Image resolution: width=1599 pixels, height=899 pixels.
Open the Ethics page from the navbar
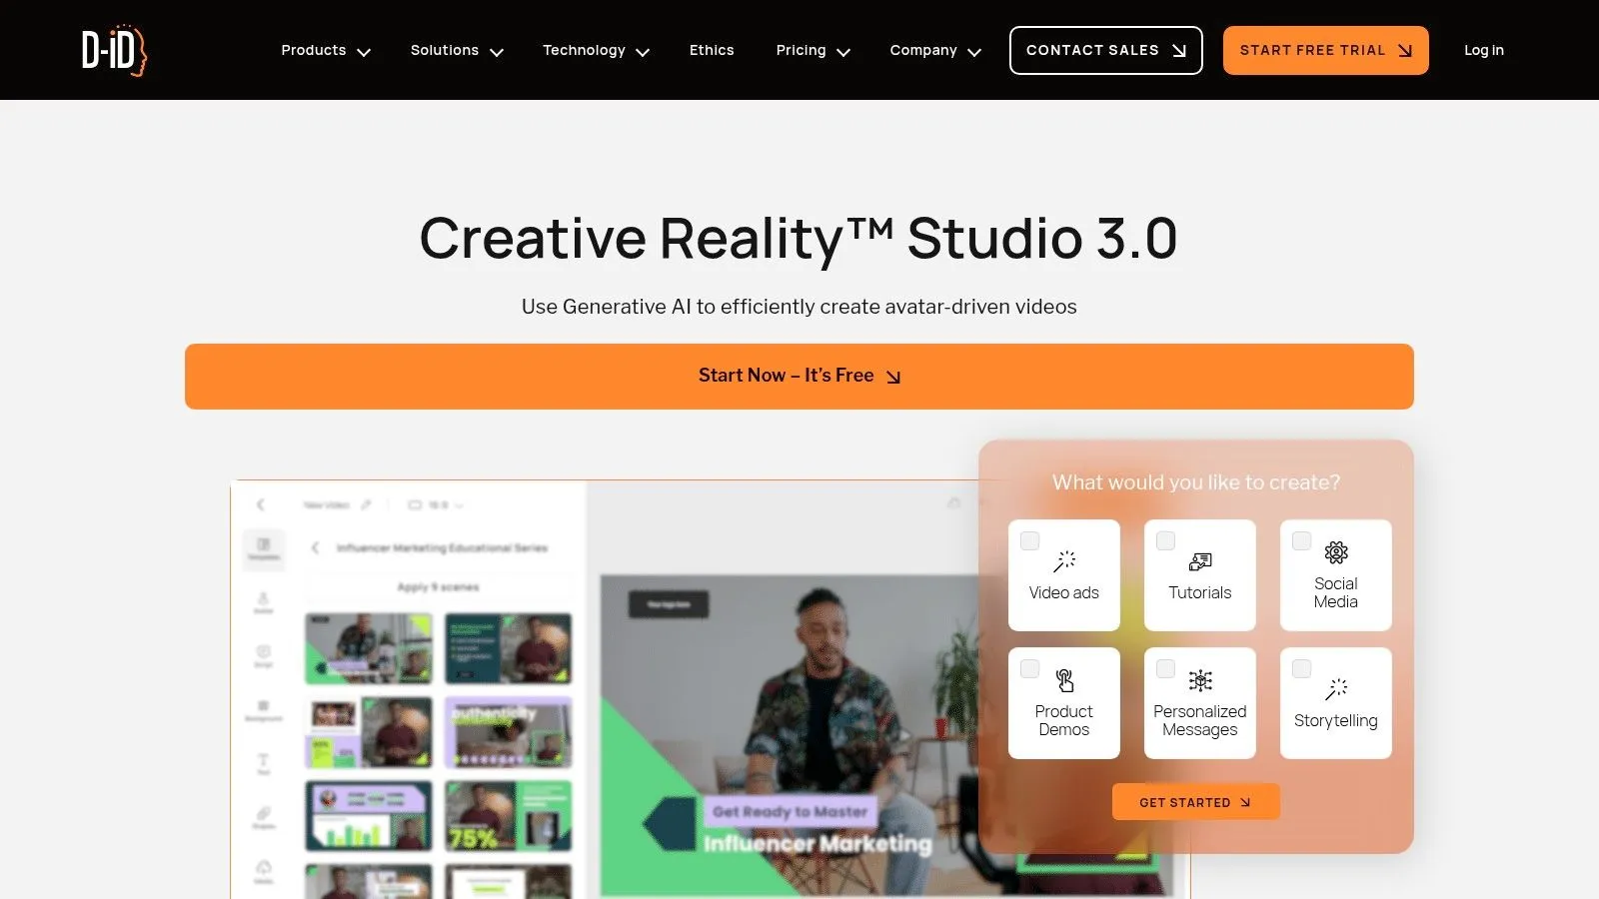712,50
